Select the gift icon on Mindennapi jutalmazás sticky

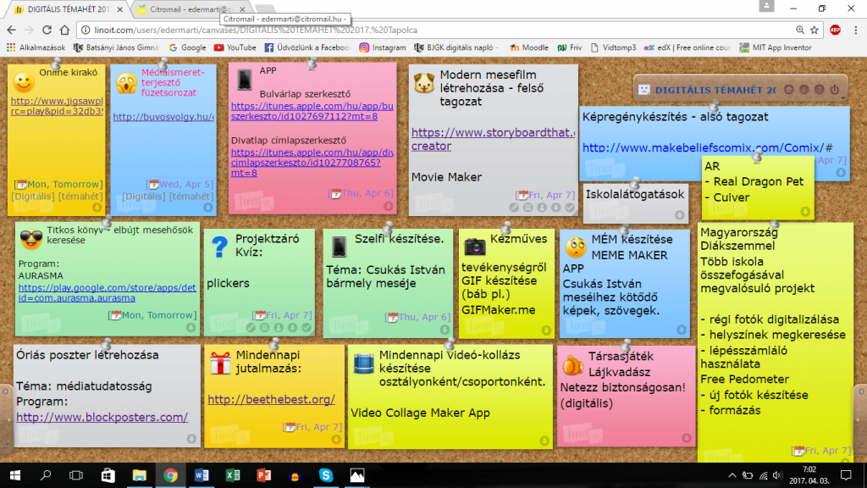click(x=220, y=364)
